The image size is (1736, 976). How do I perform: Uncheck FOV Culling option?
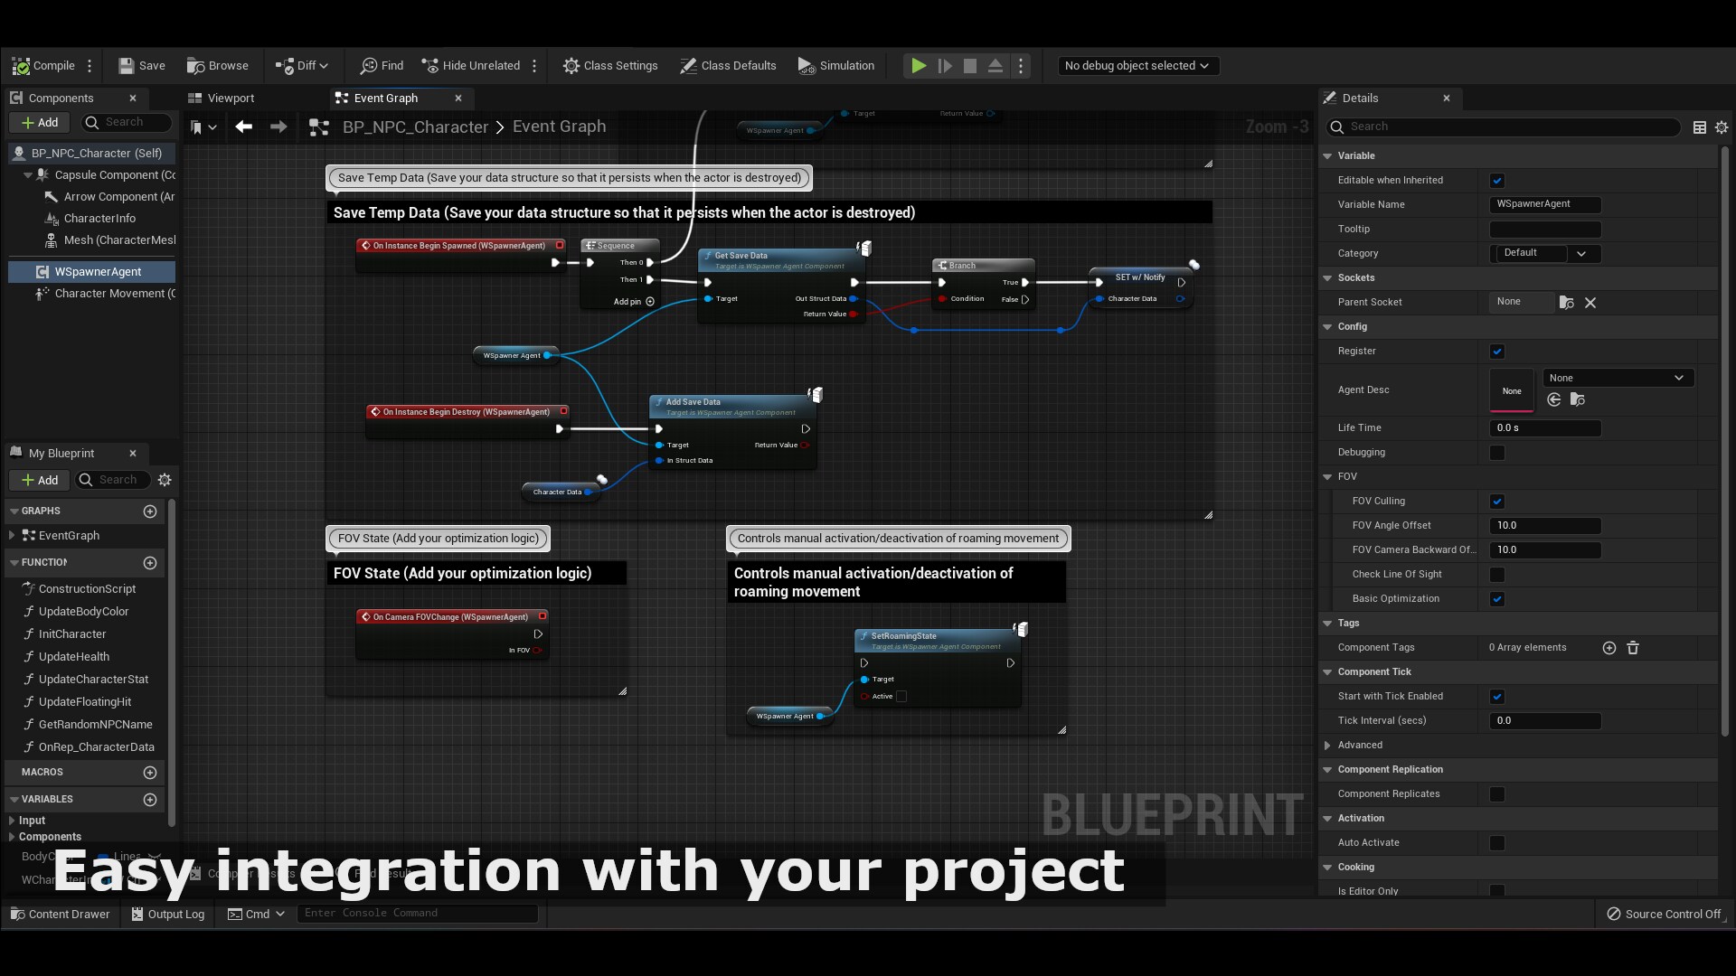click(1497, 502)
